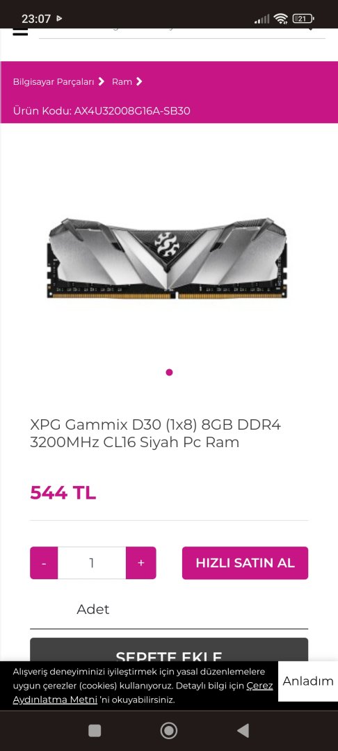Open Çerez Aydınlatma Metni link

coord(143,693)
